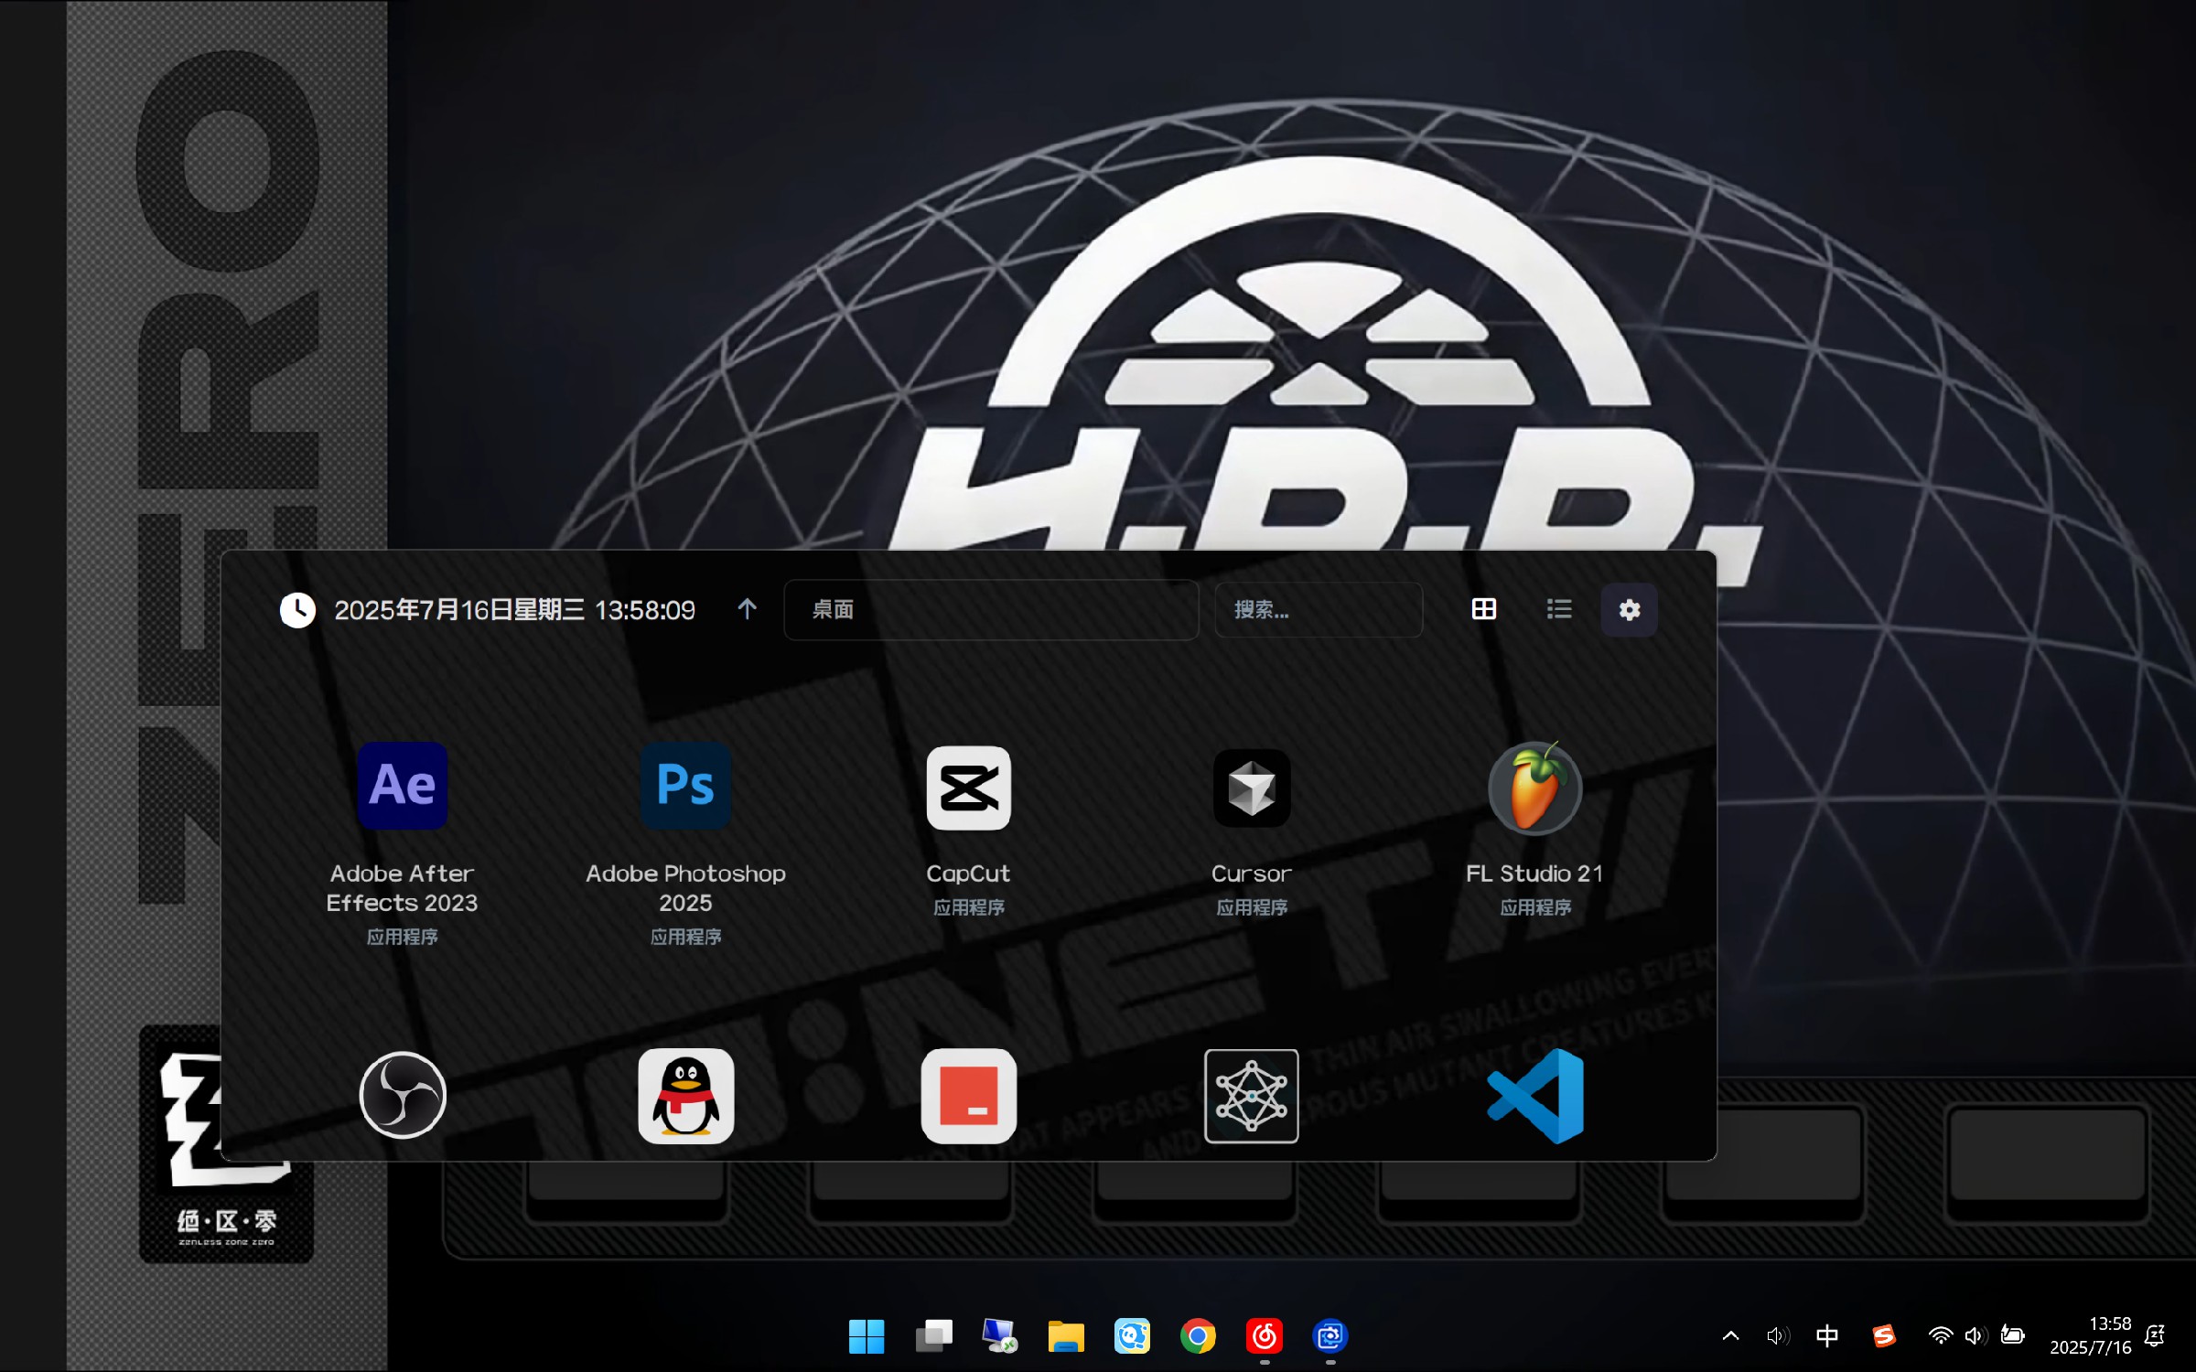Show hidden system tray icons
This screenshot has height=1372, width=2196.
(1730, 1336)
